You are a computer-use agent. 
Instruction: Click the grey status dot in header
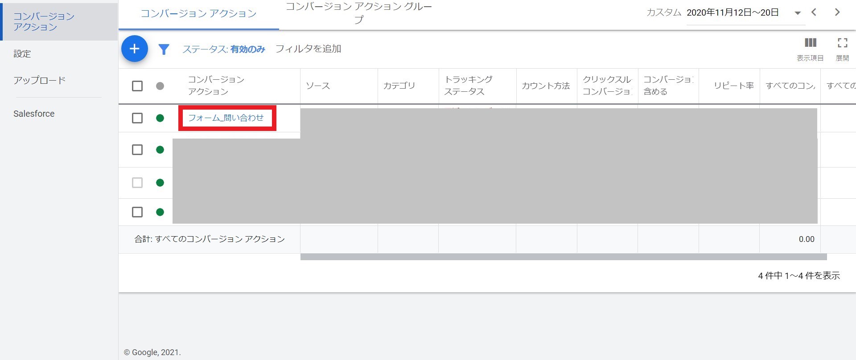pyautogui.click(x=160, y=86)
